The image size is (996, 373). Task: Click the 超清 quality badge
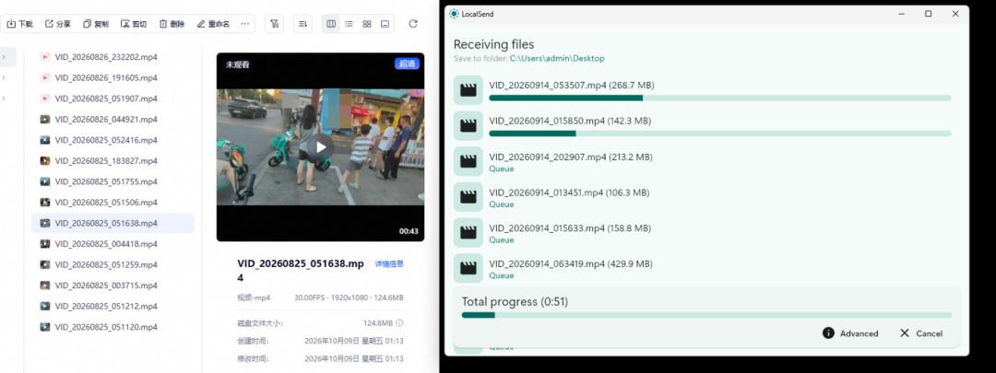[x=408, y=64]
